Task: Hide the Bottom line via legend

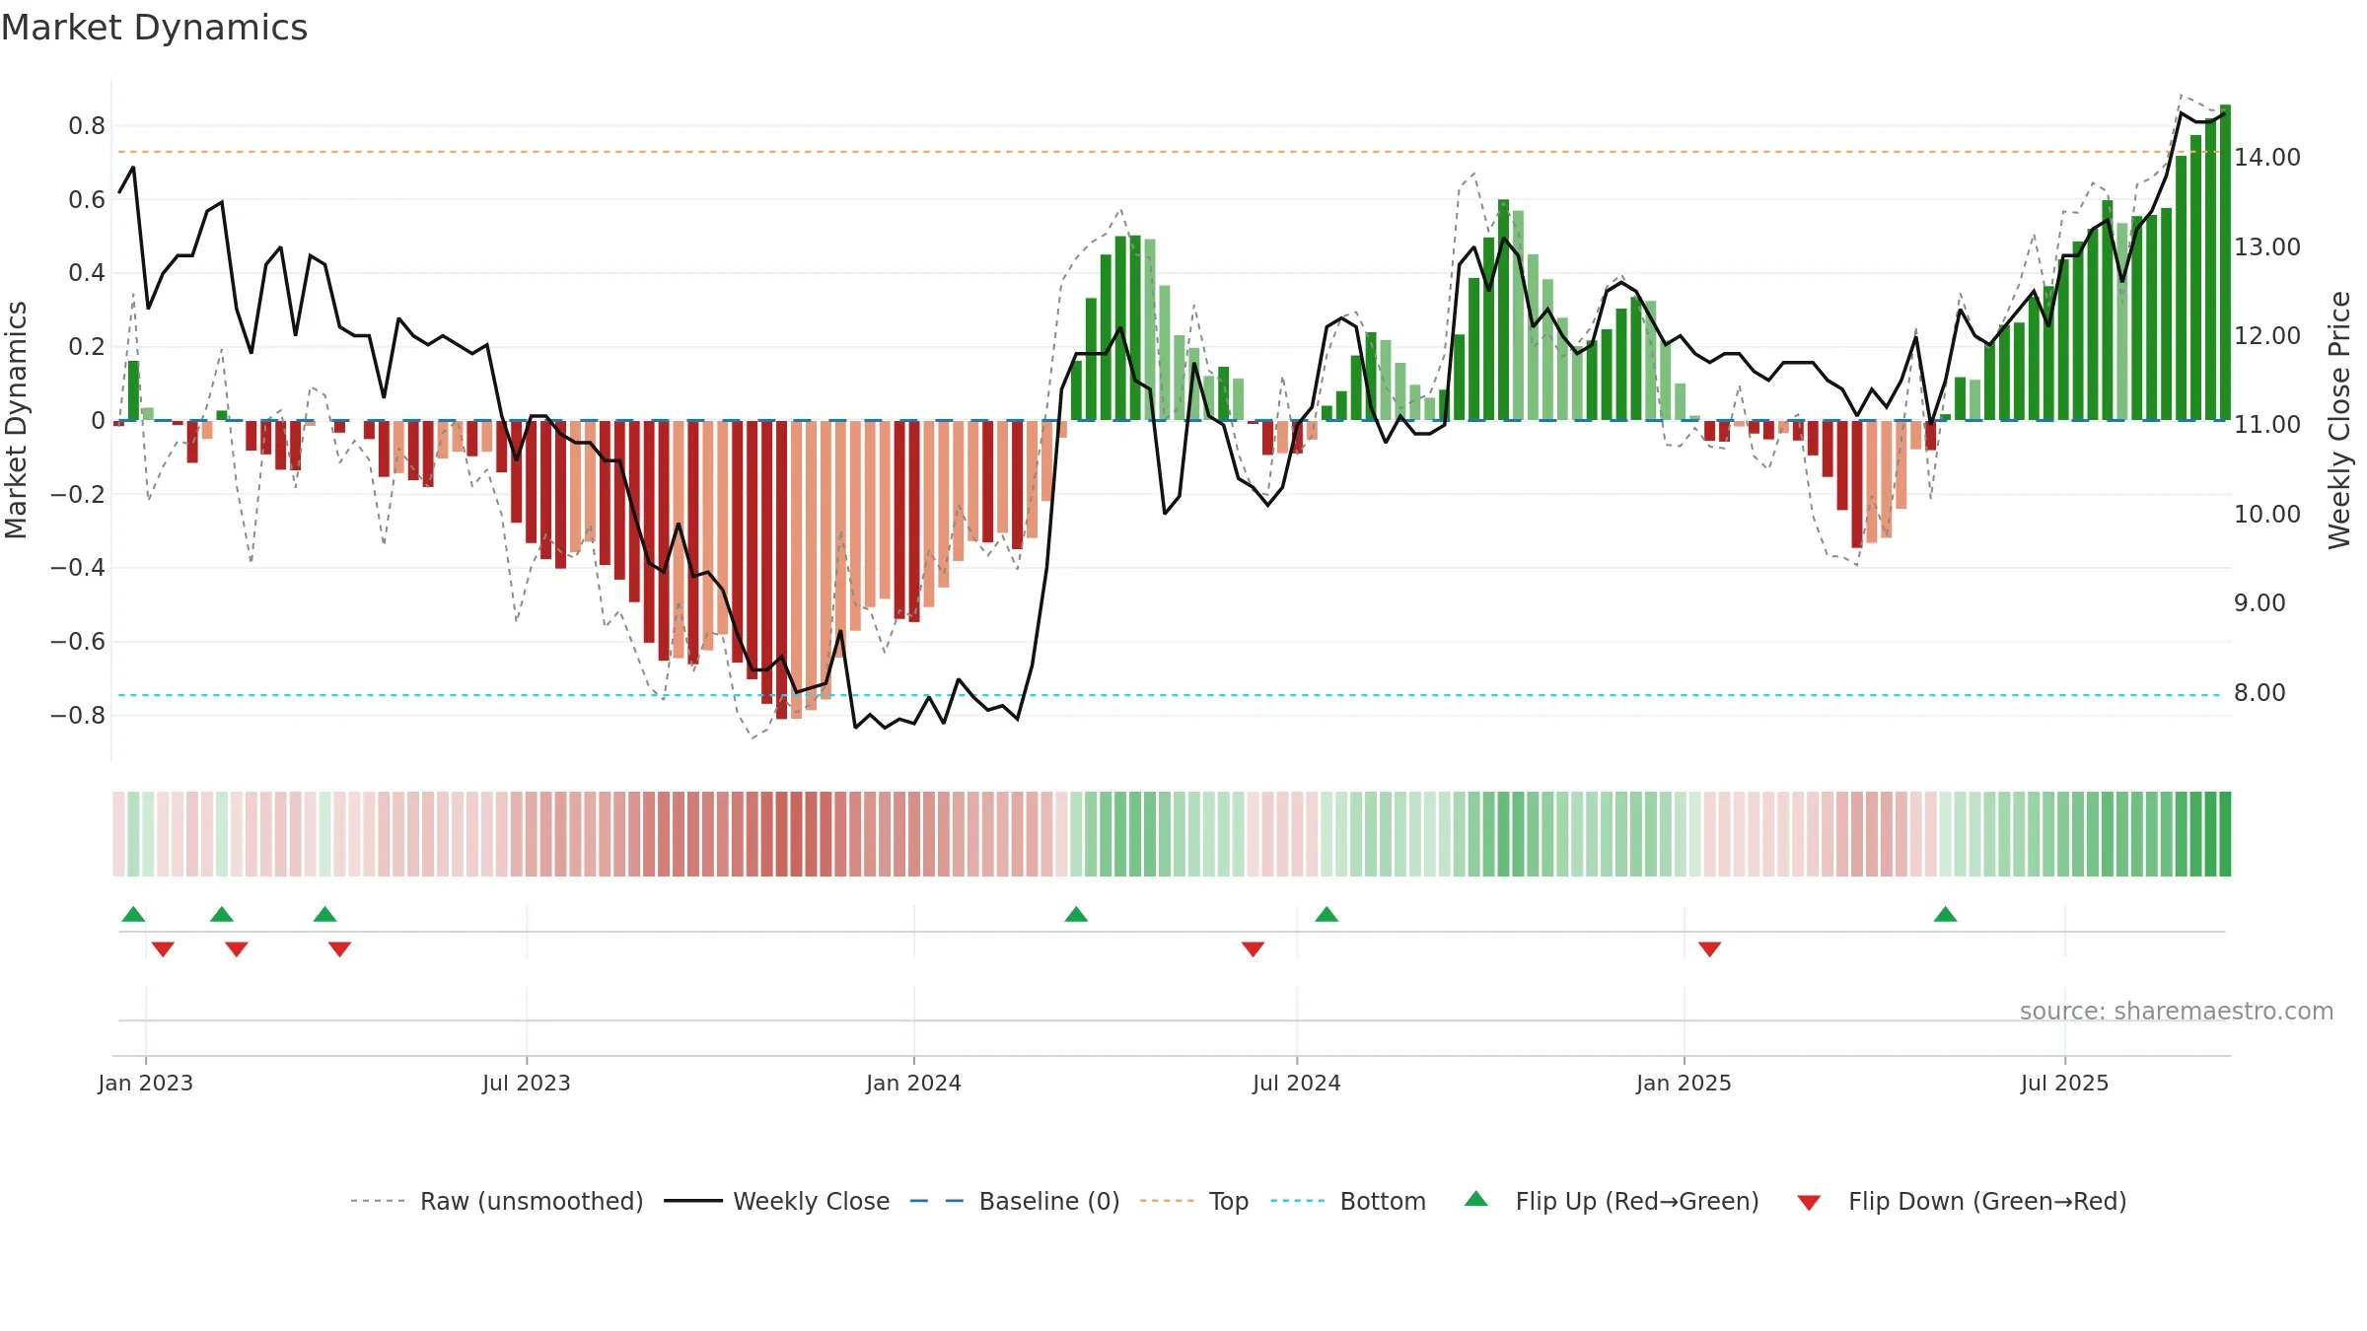Action: click(1348, 1201)
